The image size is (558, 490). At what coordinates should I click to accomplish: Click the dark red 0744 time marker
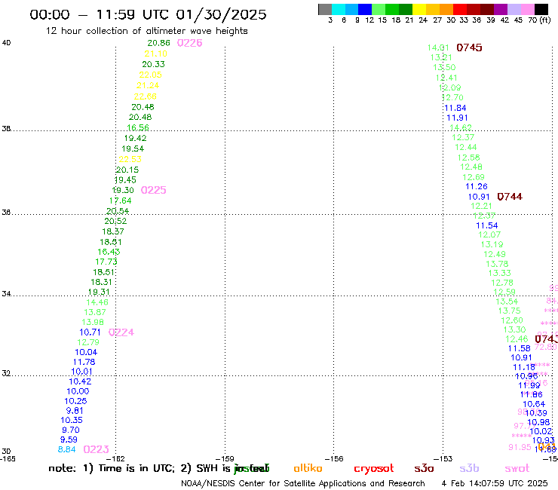(510, 197)
